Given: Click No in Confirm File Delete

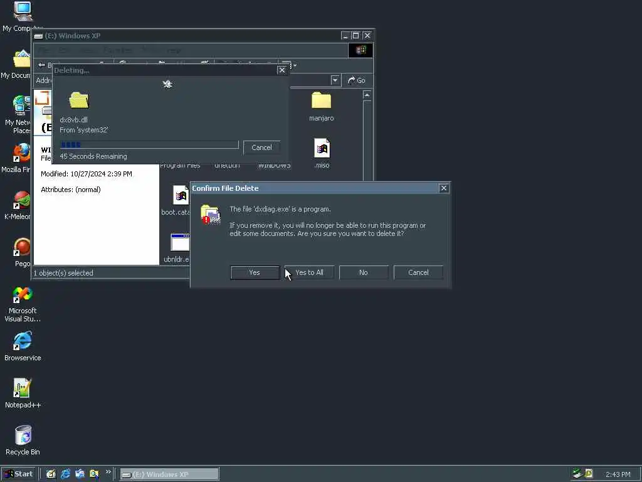Looking at the screenshot, I should pyautogui.click(x=364, y=272).
